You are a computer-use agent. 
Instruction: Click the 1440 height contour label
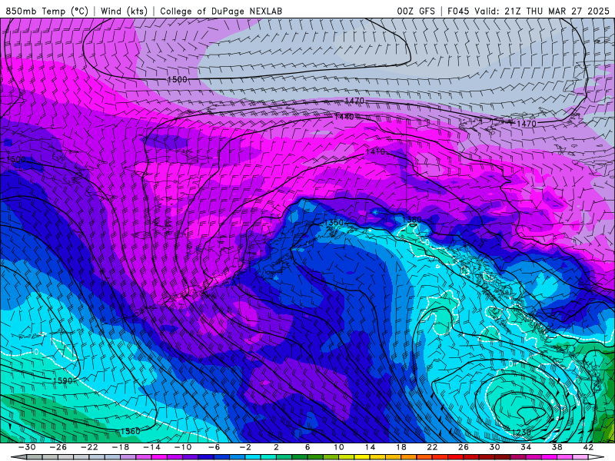click(x=344, y=117)
